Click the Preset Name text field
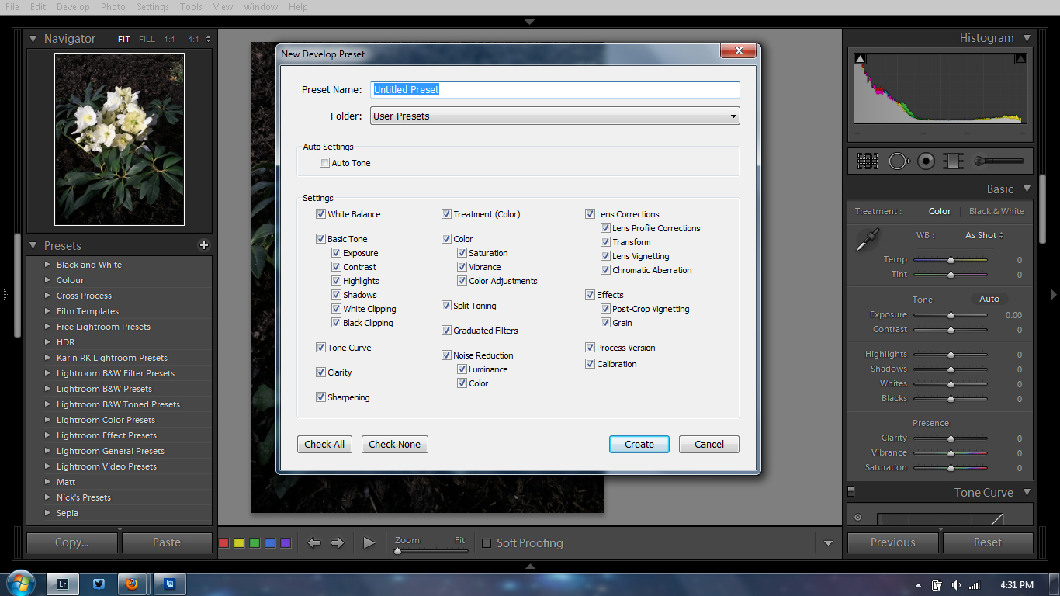The image size is (1060, 596). tap(555, 89)
